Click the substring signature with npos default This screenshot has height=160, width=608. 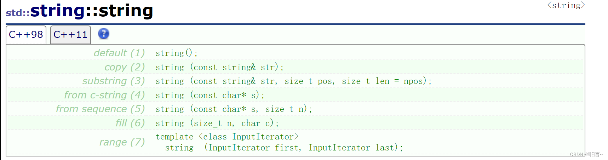[294, 81]
